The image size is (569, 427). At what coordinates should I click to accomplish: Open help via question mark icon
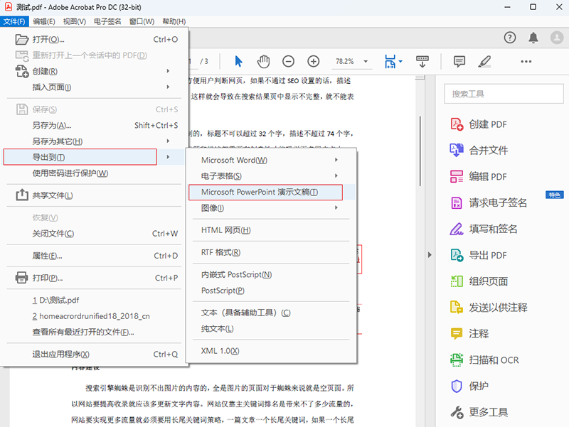[510, 38]
